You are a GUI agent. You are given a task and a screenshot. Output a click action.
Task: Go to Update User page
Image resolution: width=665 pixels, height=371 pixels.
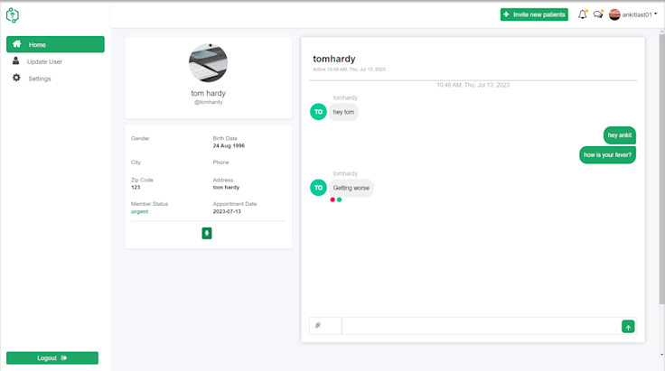click(x=44, y=61)
